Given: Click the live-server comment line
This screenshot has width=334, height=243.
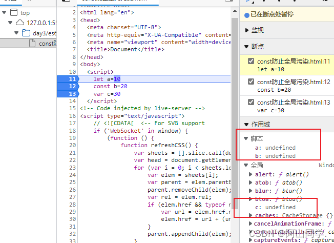Looking at the screenshot, I should (x=142, y=108).
